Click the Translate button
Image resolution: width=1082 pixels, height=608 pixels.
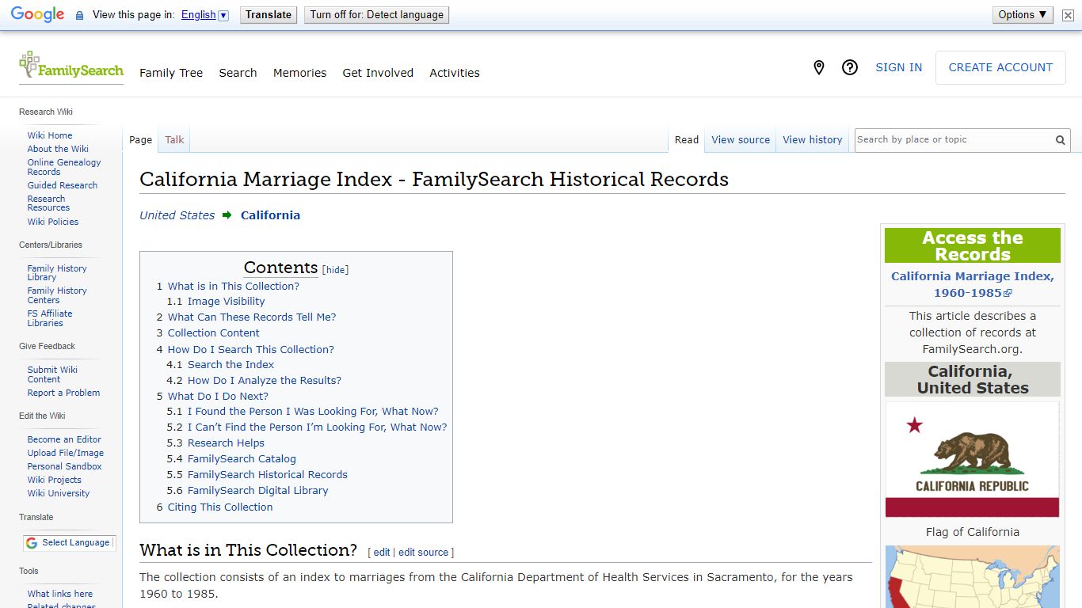[269, 14]
